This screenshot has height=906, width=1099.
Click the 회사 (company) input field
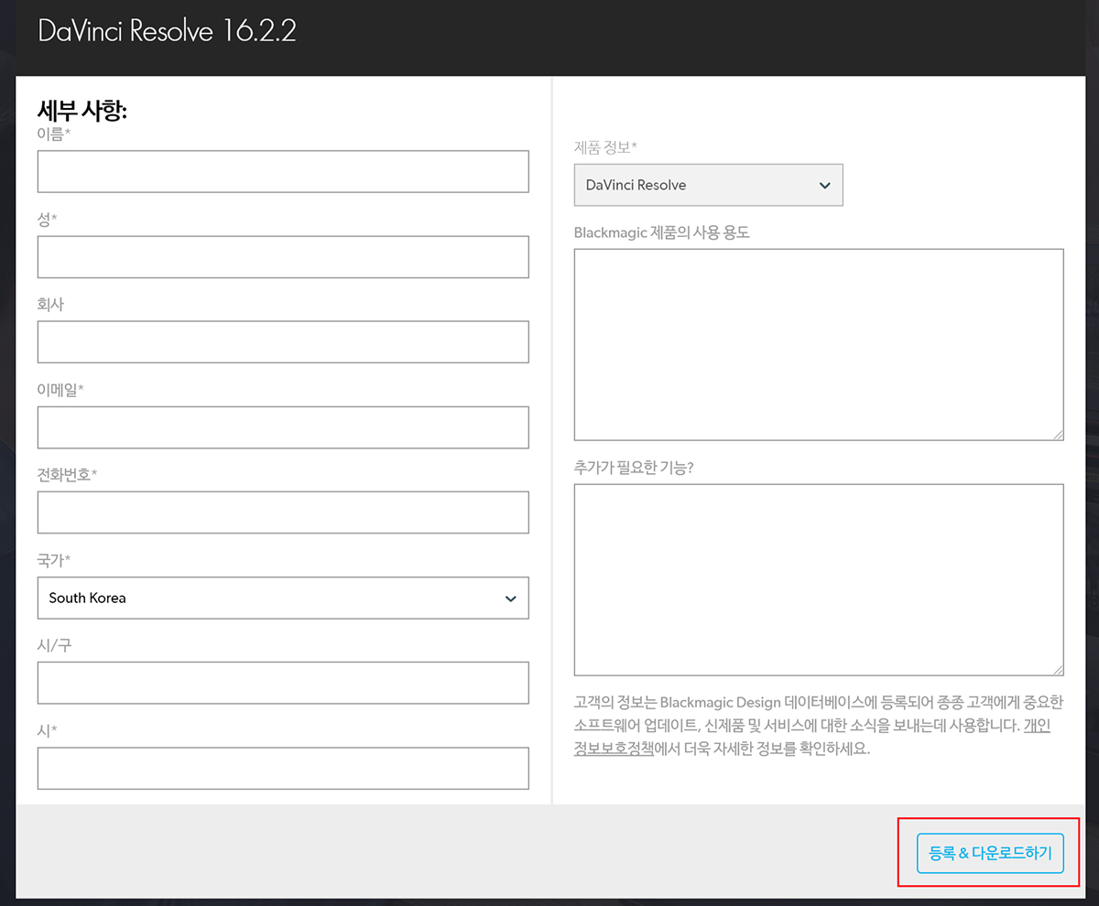[283, 342]
